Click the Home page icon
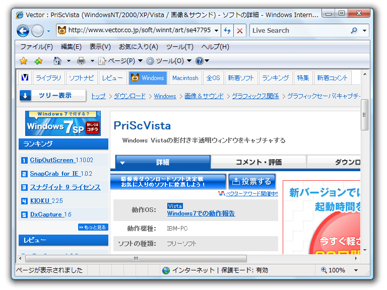 (57, 60)
